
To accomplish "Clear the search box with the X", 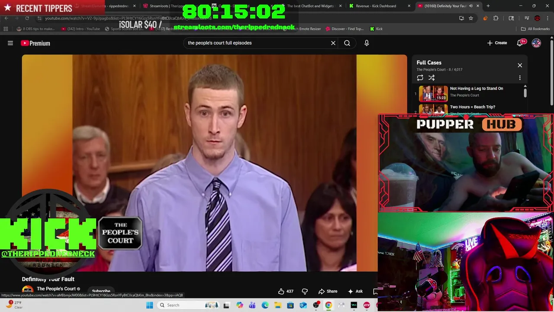I will (x=333, y=43).
